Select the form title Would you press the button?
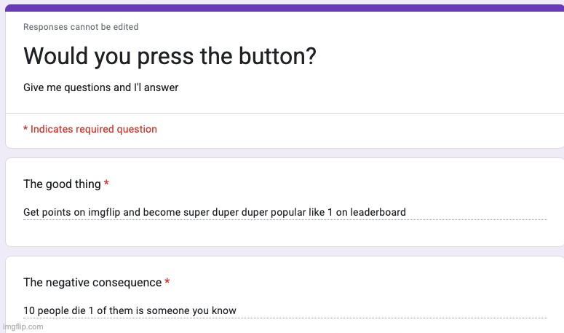 point(170,57)
